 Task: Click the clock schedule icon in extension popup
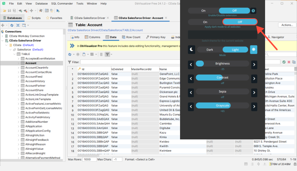253,11
